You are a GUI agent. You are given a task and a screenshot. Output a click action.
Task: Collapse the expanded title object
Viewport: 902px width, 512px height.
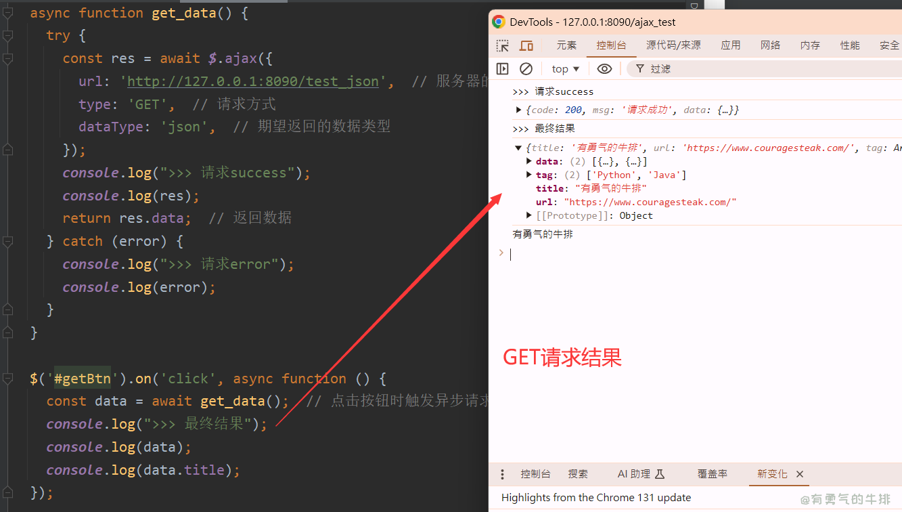pos(519,148)
